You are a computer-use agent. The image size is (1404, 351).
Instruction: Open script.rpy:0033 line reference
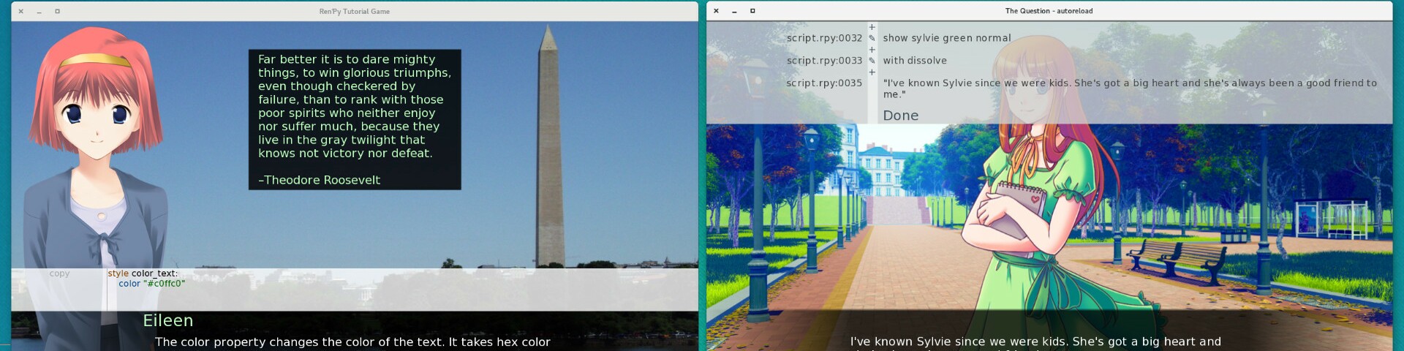pyautogui.click(x=824, y=61)
